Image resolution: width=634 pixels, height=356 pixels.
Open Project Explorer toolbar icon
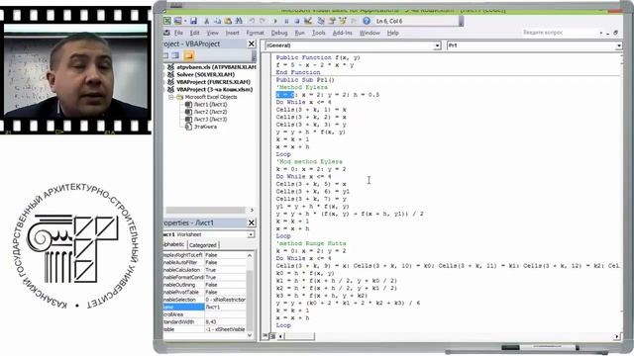(x=321, y=21)
